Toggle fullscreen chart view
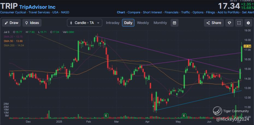 pos(239,23)
